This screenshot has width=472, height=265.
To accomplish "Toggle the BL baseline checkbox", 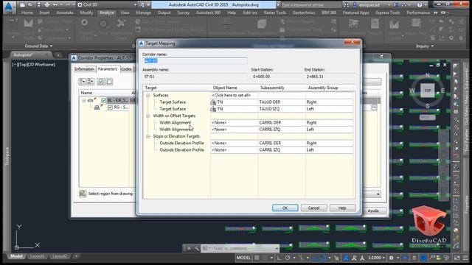I will 104,100.
